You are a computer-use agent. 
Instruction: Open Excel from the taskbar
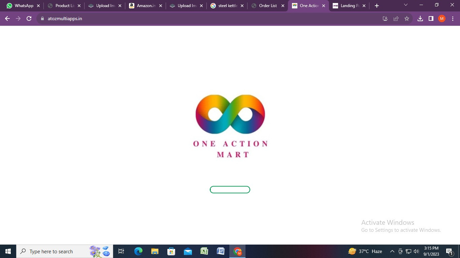coord(204,251)
